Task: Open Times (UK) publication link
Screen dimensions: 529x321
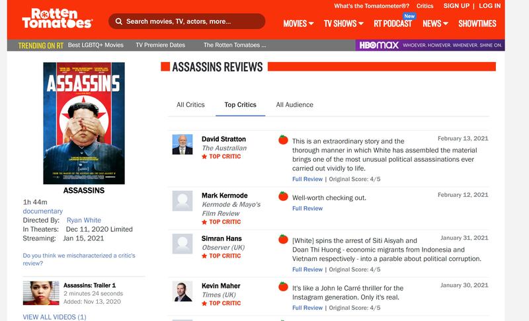Action: 219,295
